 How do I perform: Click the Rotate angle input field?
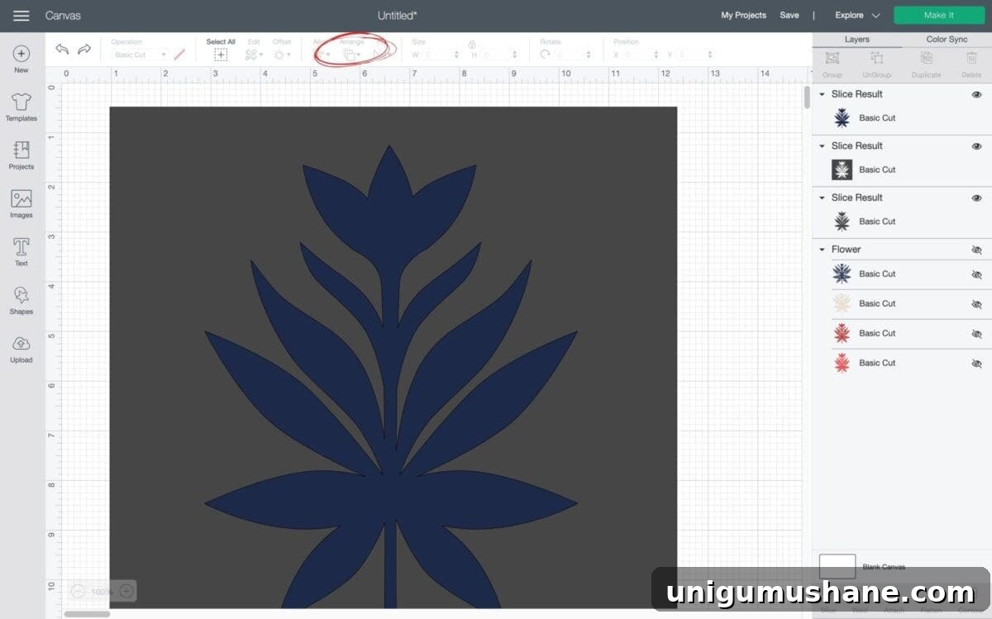[x=572, y=55]
